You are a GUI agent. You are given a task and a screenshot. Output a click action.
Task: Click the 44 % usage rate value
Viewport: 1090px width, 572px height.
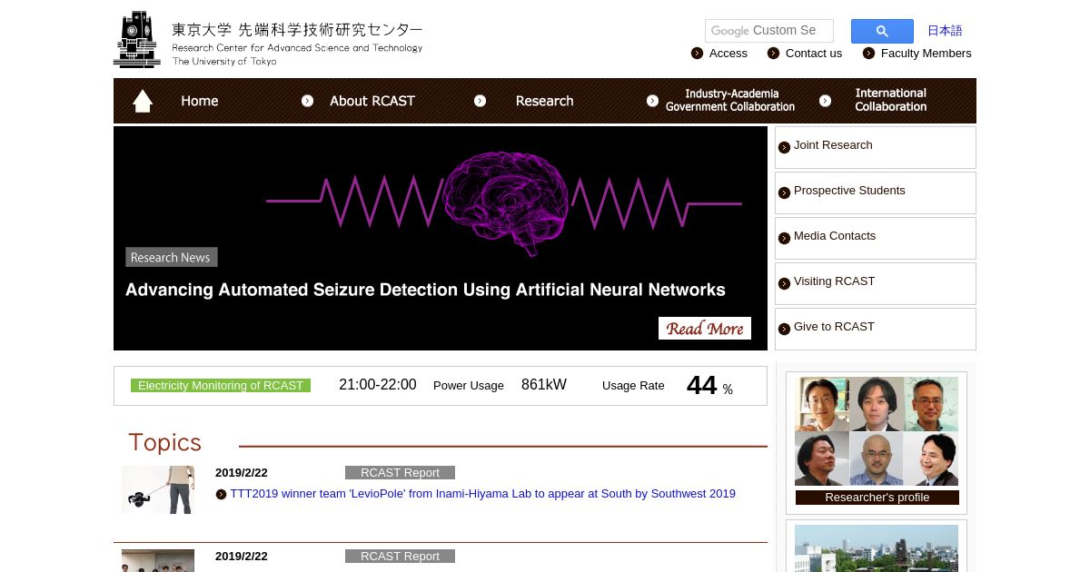[709, 386]
